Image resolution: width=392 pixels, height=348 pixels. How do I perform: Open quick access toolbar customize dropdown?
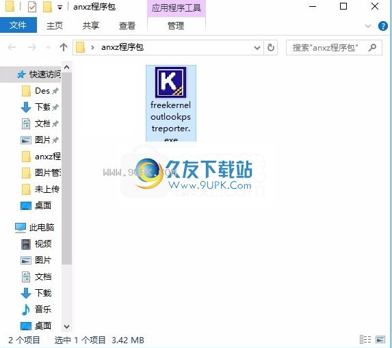[x=60, y=8]
